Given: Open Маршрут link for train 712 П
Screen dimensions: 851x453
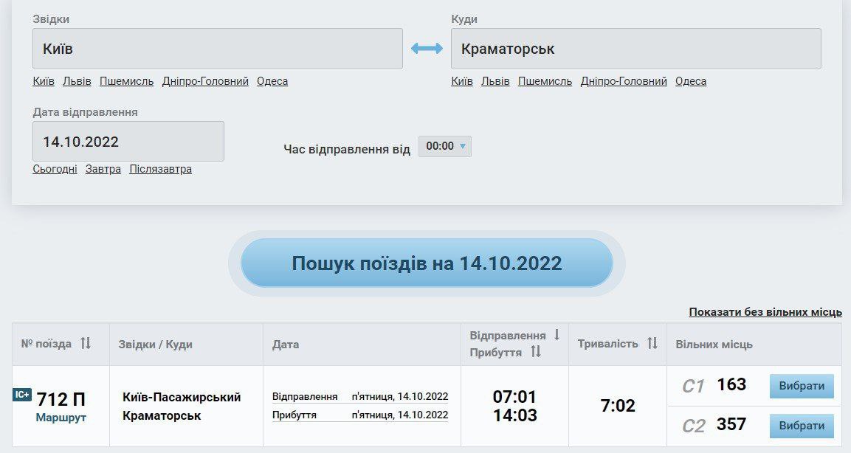Looking at the screenshot, I should tap(61, 418).
